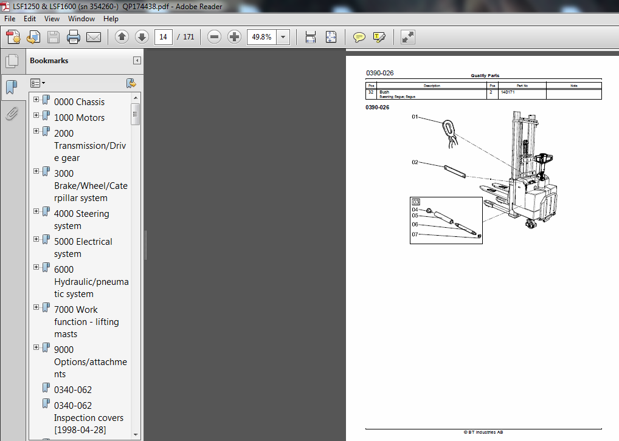619x441 pixels.
Task: Expand the 9000 Options/attachments bookmark
Action: click(x=36, y=347)
